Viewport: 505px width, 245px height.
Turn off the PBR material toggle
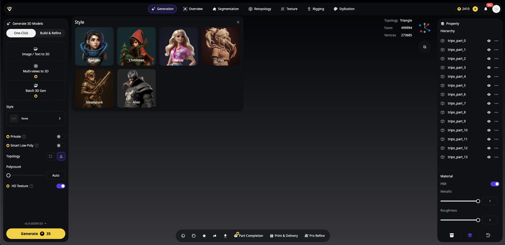click(x=495, y=184)
